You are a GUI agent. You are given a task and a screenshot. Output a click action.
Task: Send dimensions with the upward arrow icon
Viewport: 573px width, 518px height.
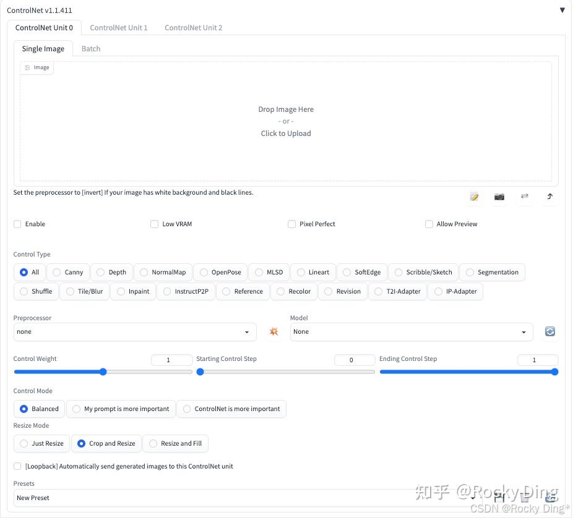[x=549, y=197]
